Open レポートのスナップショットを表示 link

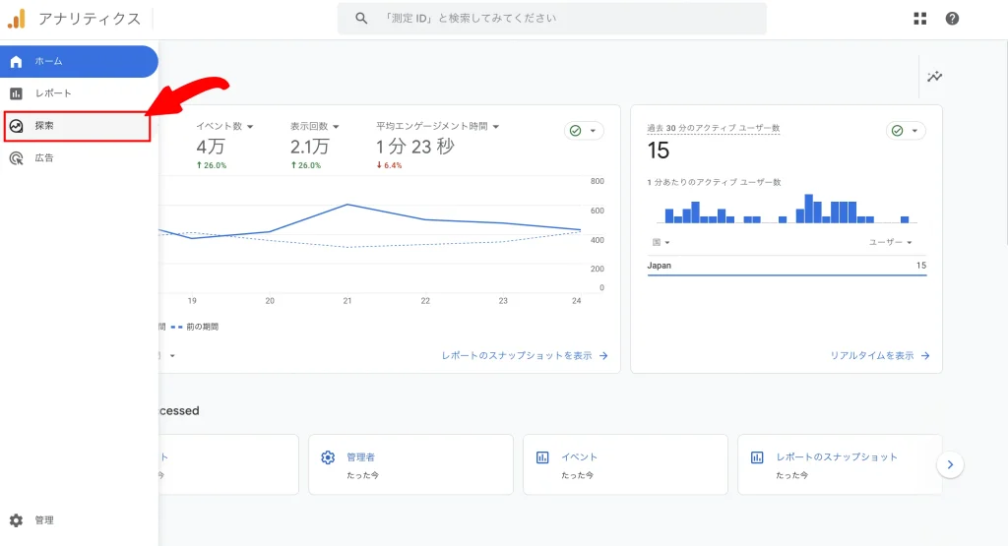pyautogui.click(x=525, y=355)
